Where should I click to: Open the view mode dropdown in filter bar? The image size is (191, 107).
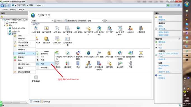(105, 21)
